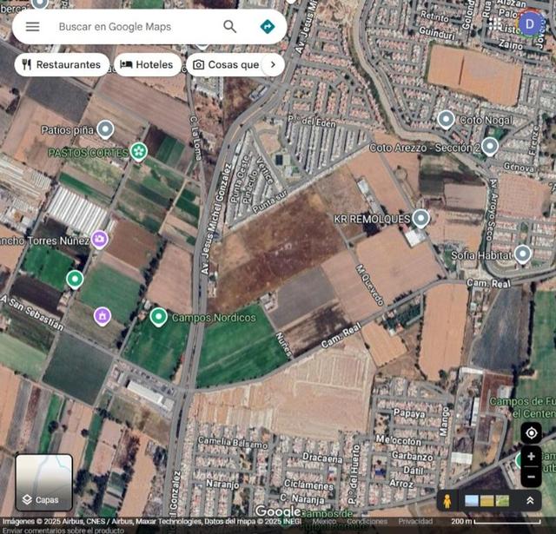Open directions with the blue arrow icon
This screenshot has width=556, height=534.
pyautogui.click(x=268, y=27)
